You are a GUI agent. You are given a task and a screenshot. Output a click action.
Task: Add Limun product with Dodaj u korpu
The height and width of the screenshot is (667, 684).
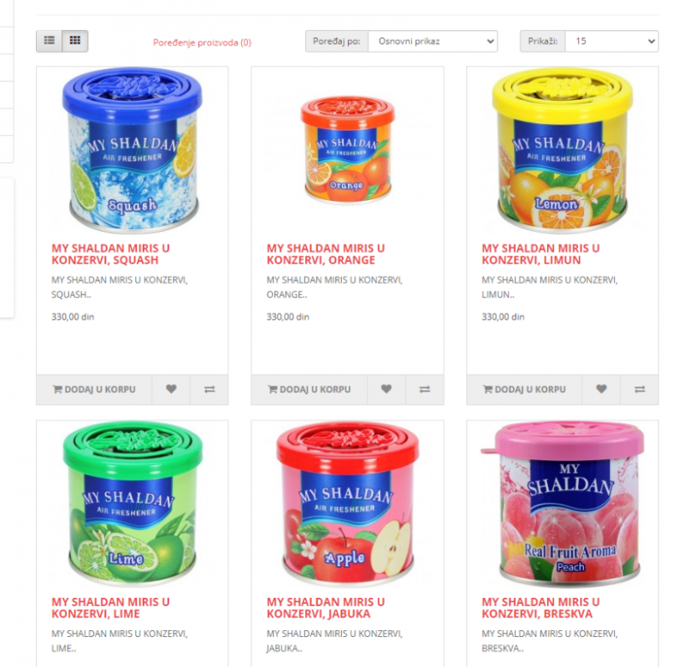click(524, 389)
